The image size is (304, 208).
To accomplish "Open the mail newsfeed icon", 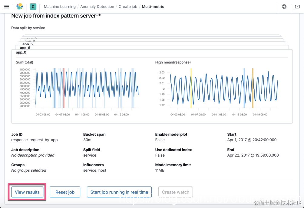I will pyautogui.click(x=297, y=7).
